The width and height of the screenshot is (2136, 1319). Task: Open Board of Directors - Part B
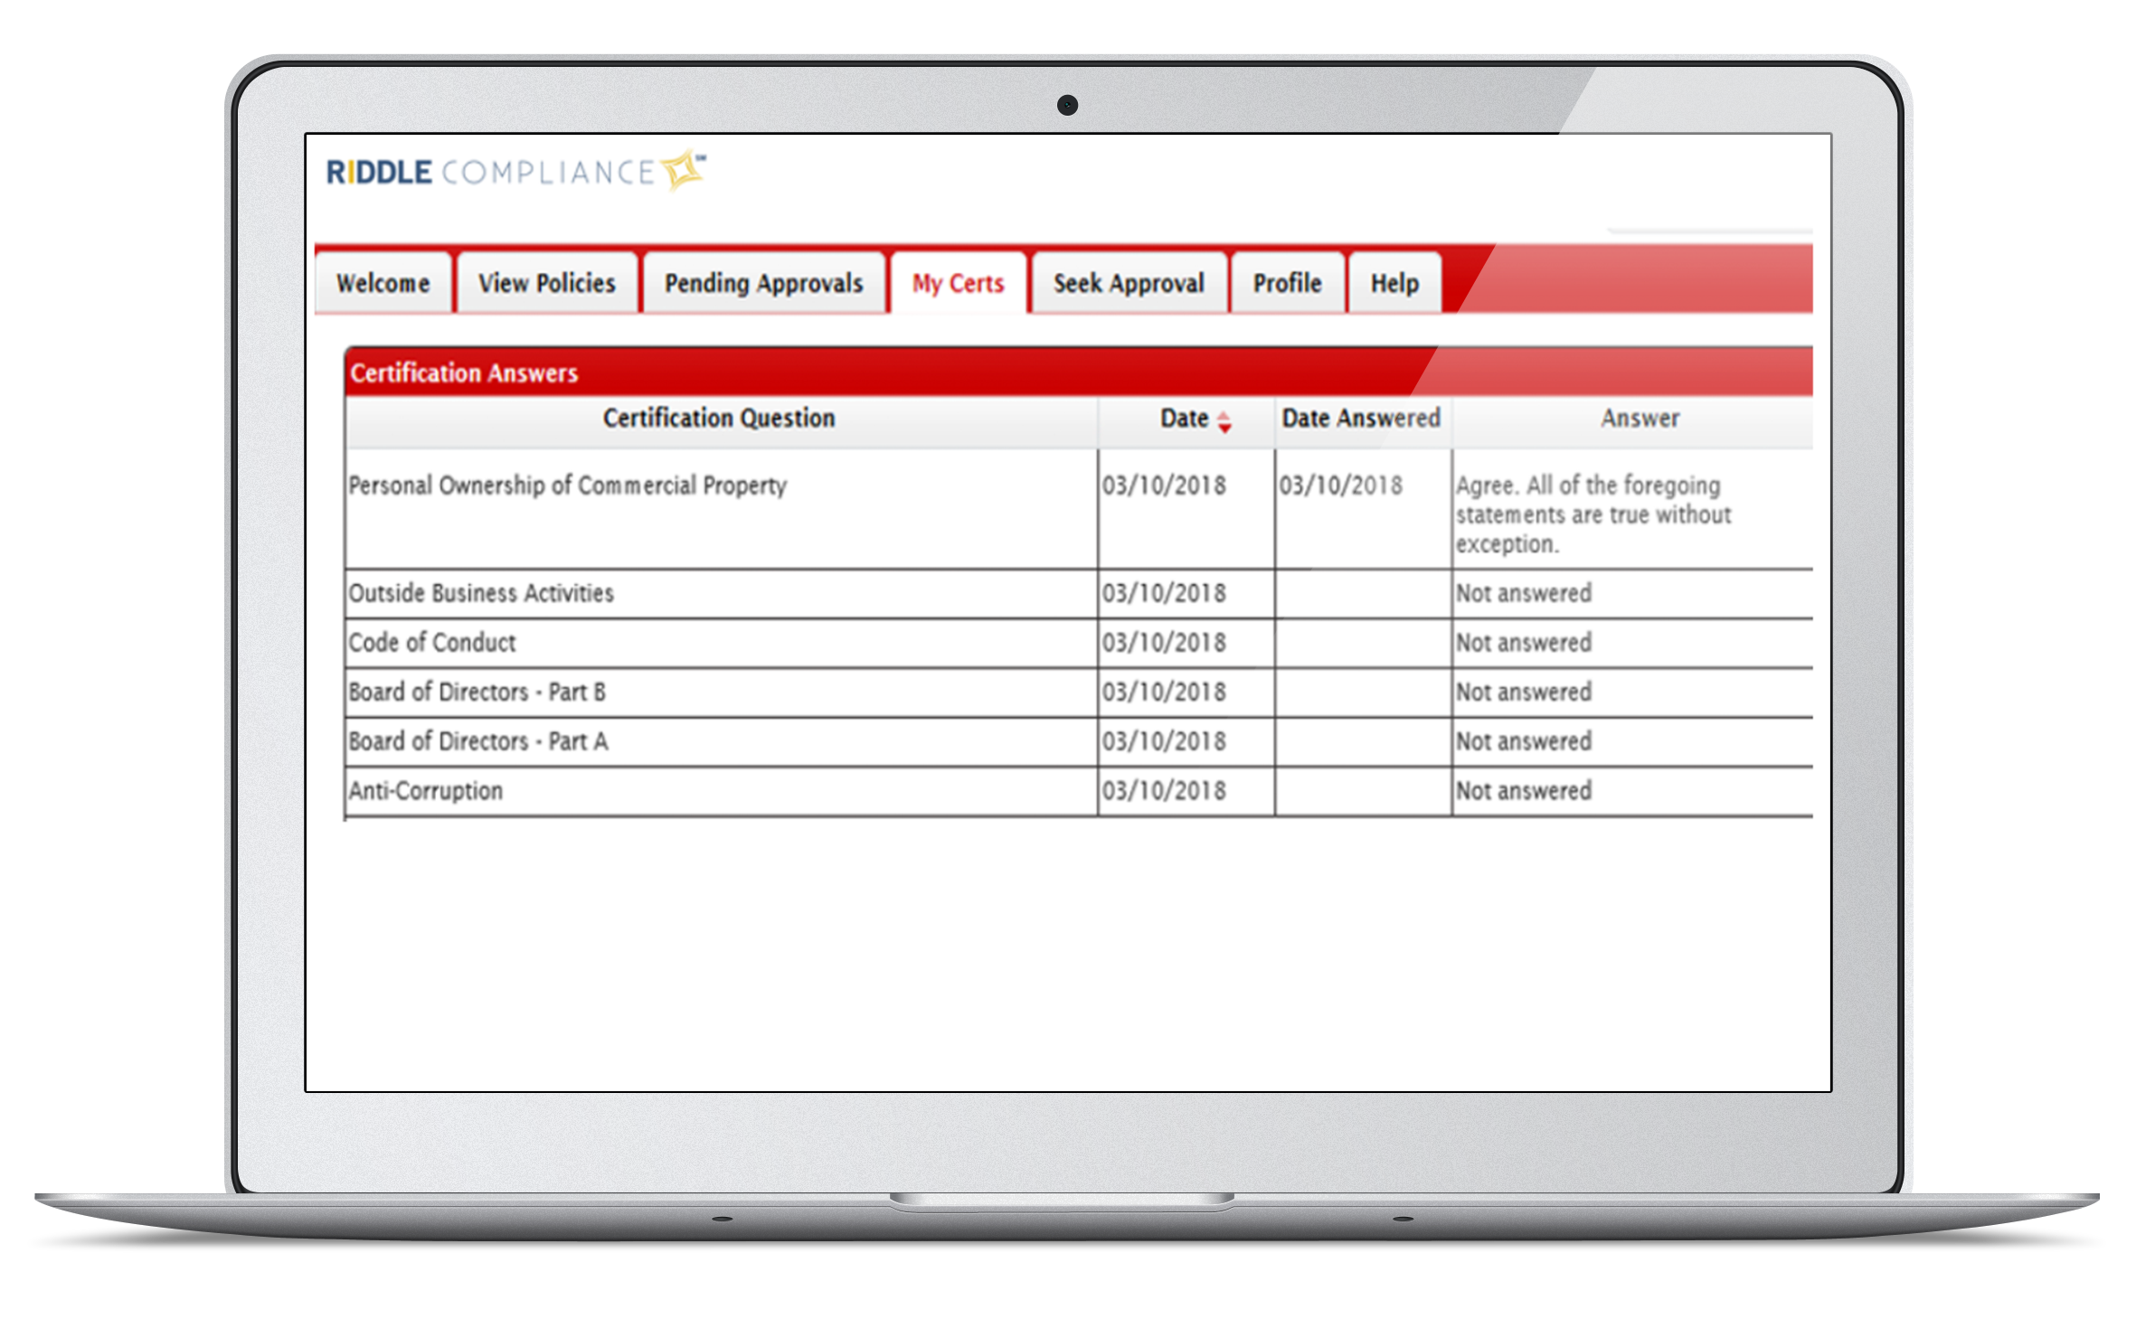click(x=477, y=692)
